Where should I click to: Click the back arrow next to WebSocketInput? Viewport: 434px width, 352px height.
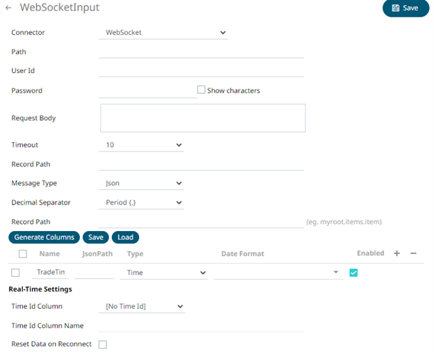(8, 8)
